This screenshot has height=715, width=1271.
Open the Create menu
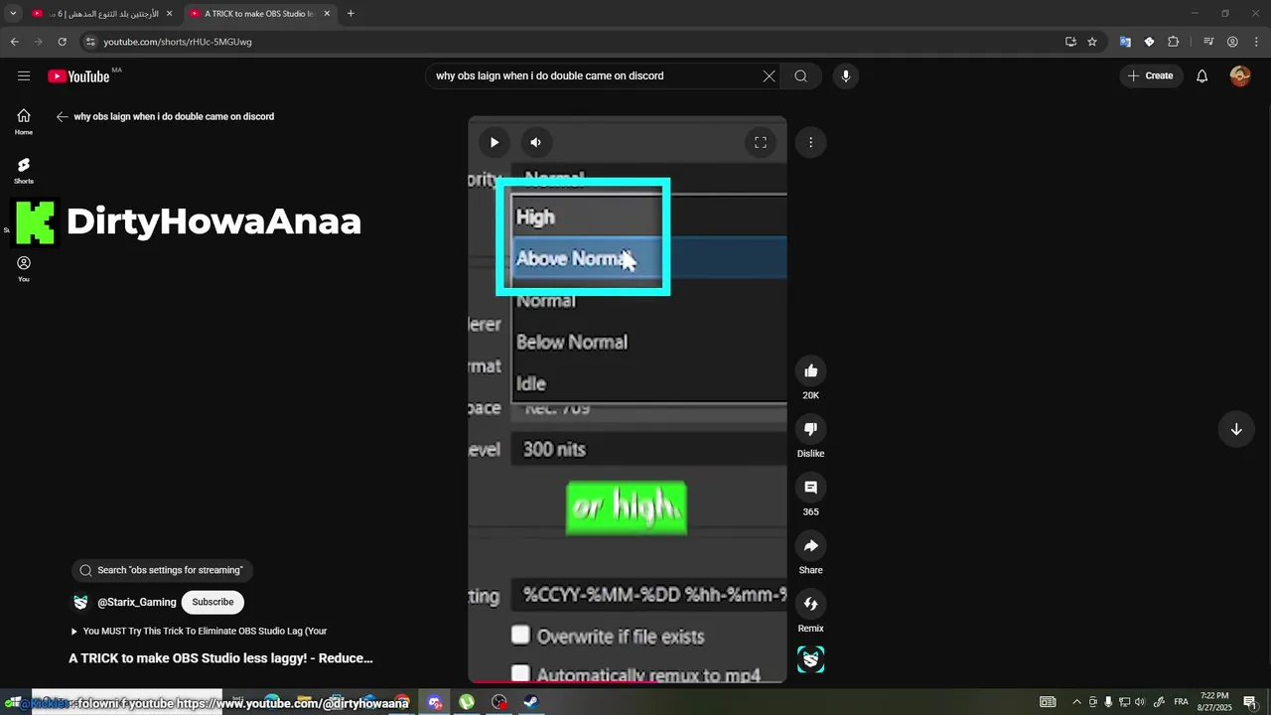tap(1150, 75)
